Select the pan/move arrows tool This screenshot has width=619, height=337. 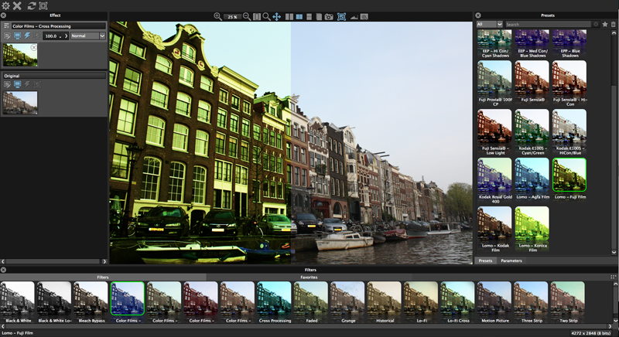[276, 16]
